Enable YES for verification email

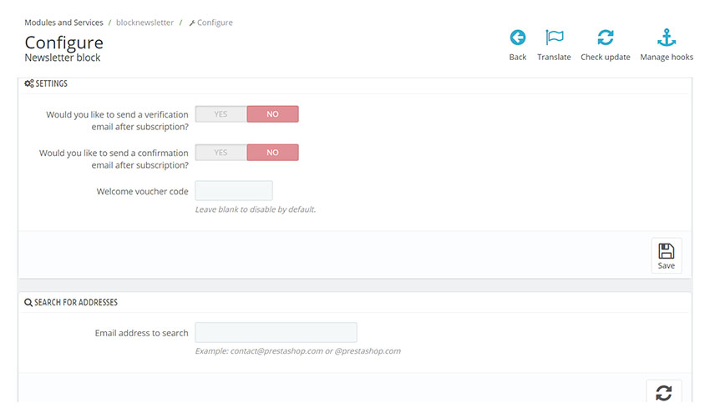[221, 114]
